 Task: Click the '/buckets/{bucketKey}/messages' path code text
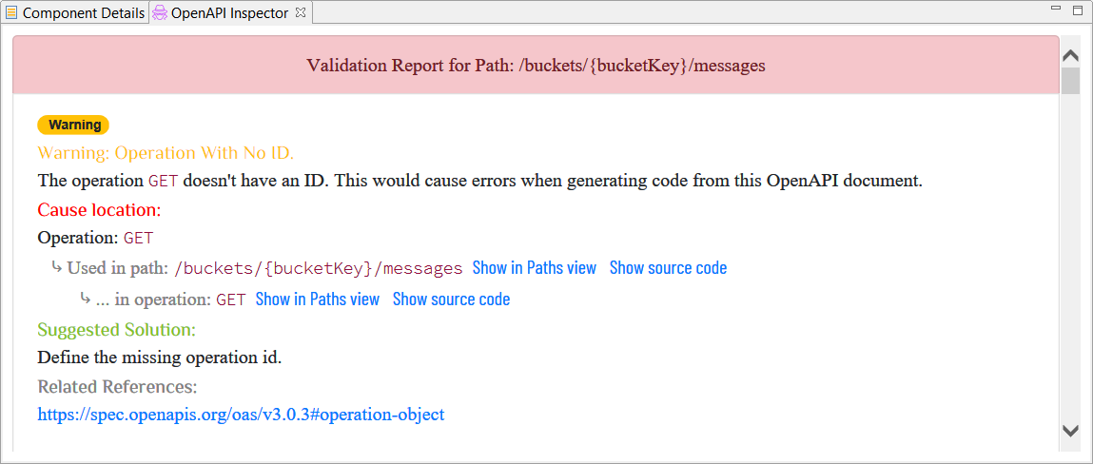pos(318,269)
